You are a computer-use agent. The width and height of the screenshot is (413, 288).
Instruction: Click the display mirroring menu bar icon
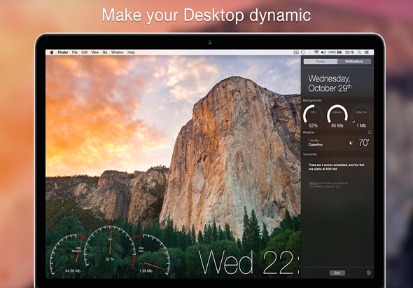[x=296, y=53]
